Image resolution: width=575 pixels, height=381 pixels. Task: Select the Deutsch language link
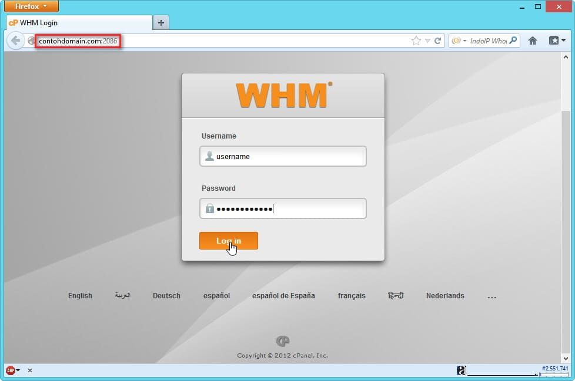pos(166,296)
